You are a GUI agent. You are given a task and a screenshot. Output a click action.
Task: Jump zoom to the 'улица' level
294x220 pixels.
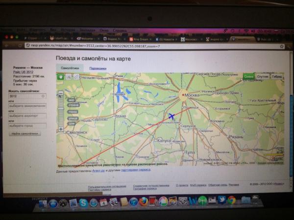click(x=73, y=118)
